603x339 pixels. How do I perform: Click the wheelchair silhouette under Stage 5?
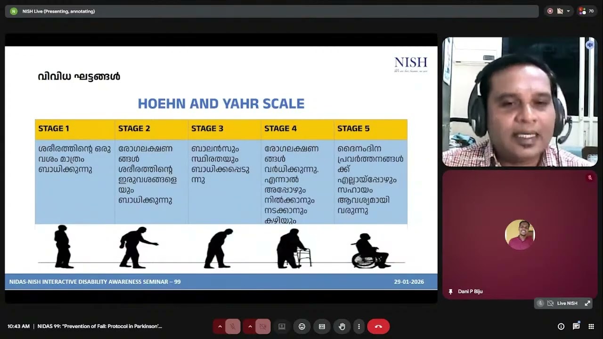pos(370,251)
